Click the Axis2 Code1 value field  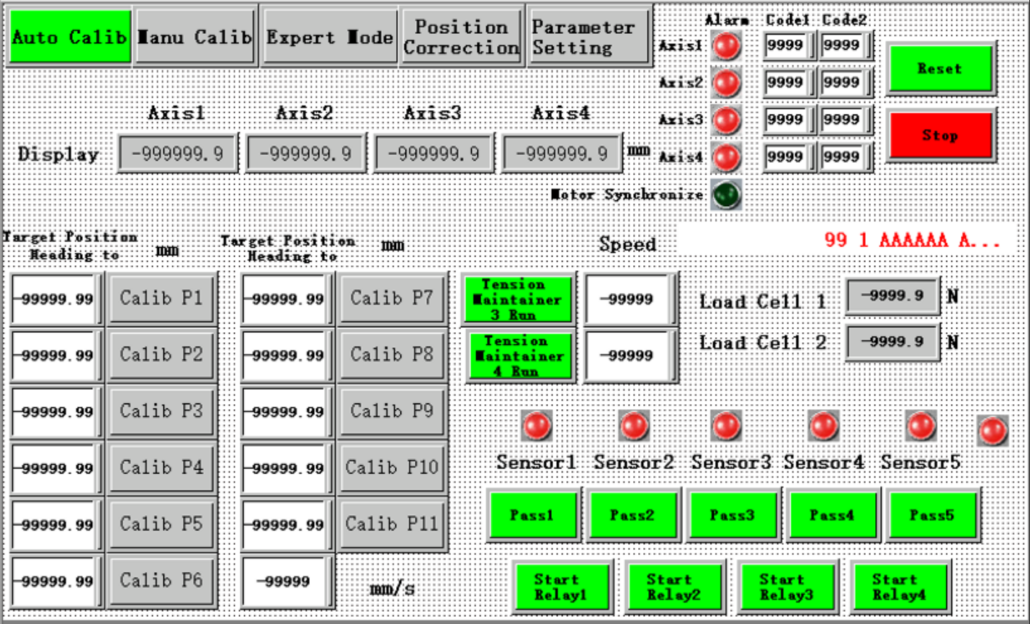pyautogui.click(x=787, y=83)
